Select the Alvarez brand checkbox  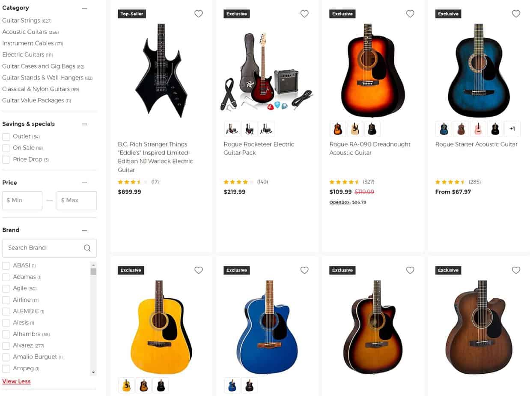[x=6, y=345]
